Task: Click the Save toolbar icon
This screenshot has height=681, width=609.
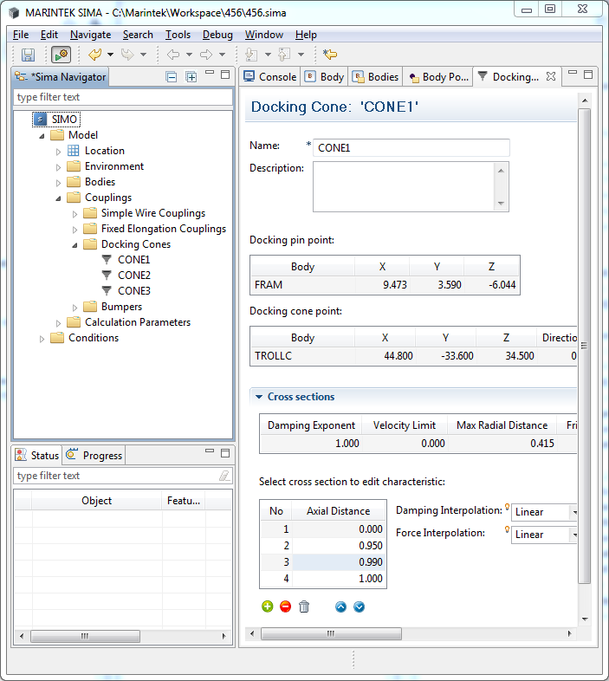Action: 28,55
